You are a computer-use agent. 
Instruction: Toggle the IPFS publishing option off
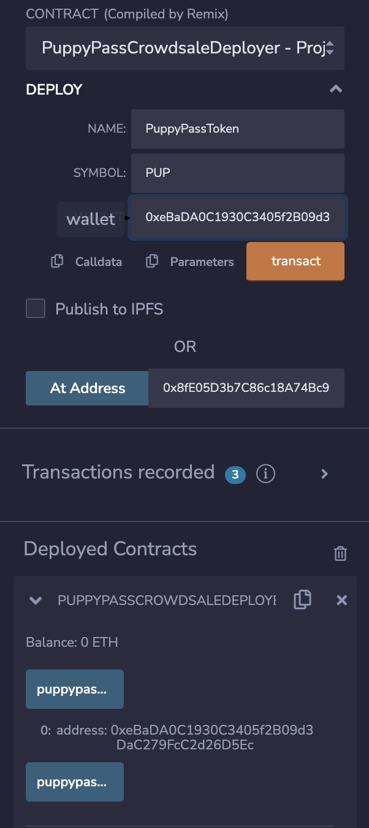(36, 309)
